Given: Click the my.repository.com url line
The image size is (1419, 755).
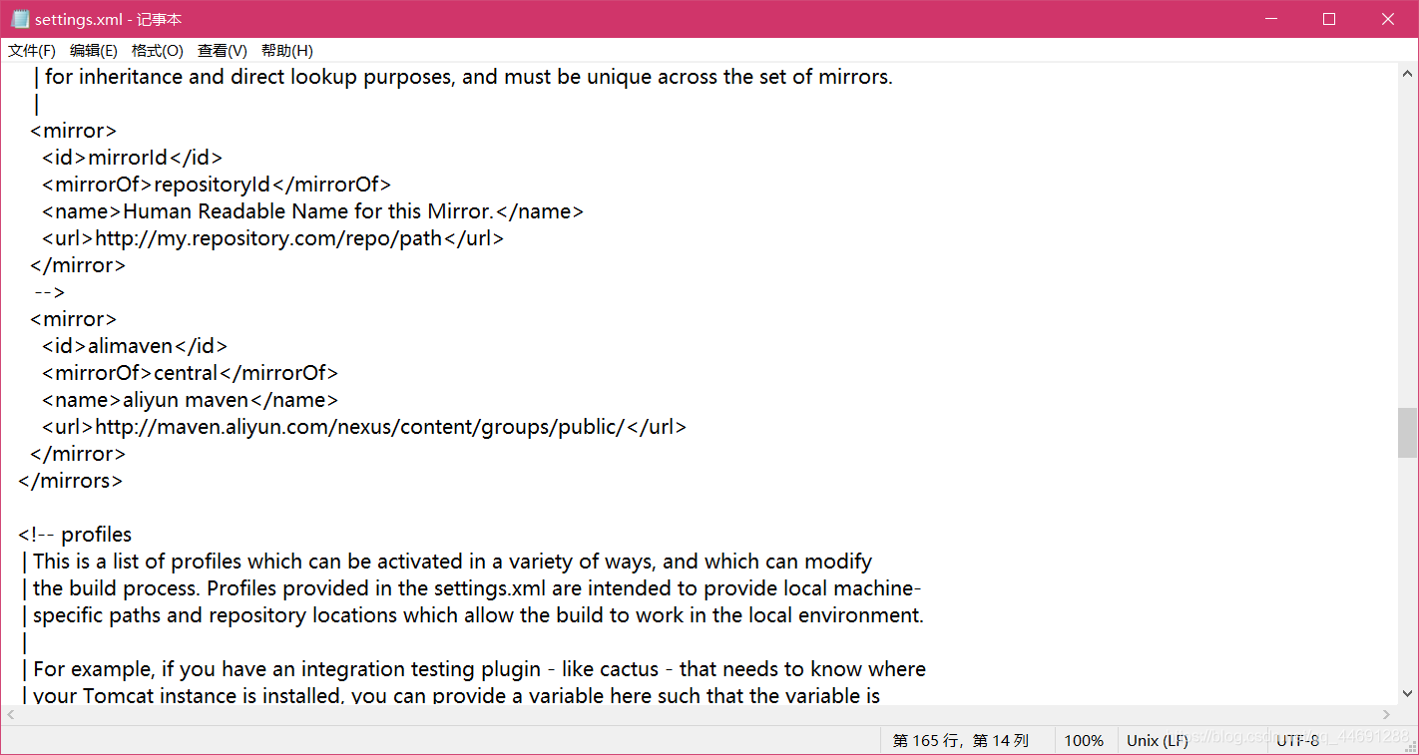Looking at the screenshot, I should point(272,238).
